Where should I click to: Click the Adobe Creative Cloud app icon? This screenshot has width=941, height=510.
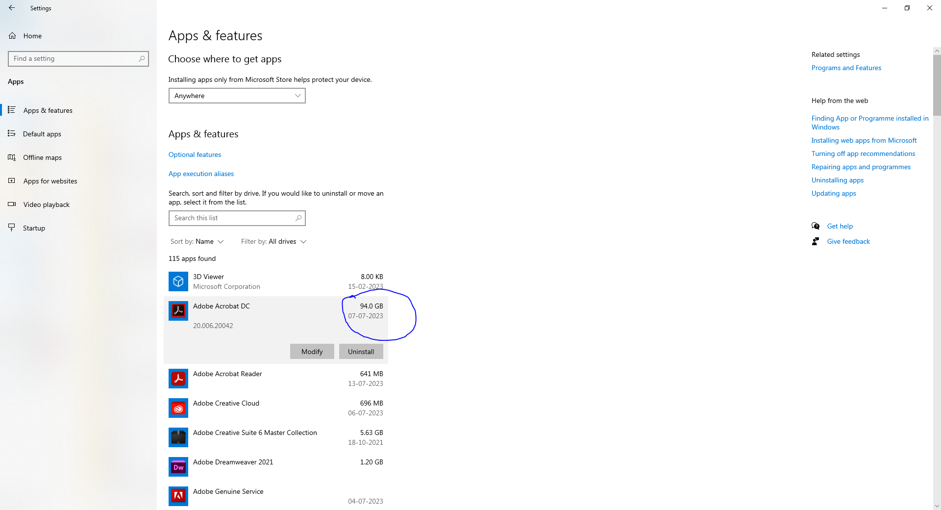178,408
